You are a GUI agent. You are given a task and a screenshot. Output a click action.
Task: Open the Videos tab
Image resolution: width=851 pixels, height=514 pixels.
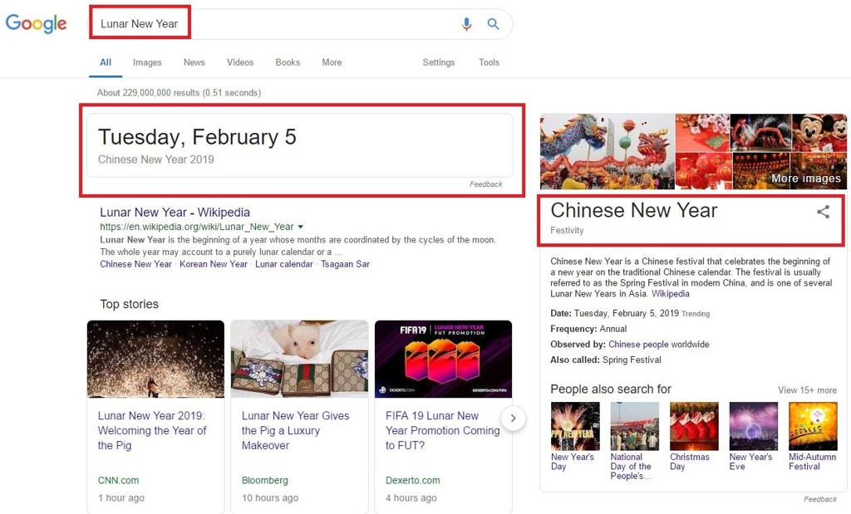tap(240, 62)
